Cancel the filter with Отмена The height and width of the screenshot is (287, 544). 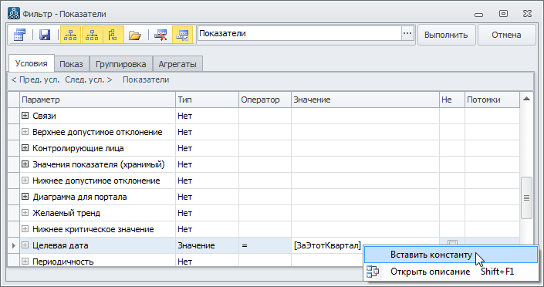(x=506, y=35)
